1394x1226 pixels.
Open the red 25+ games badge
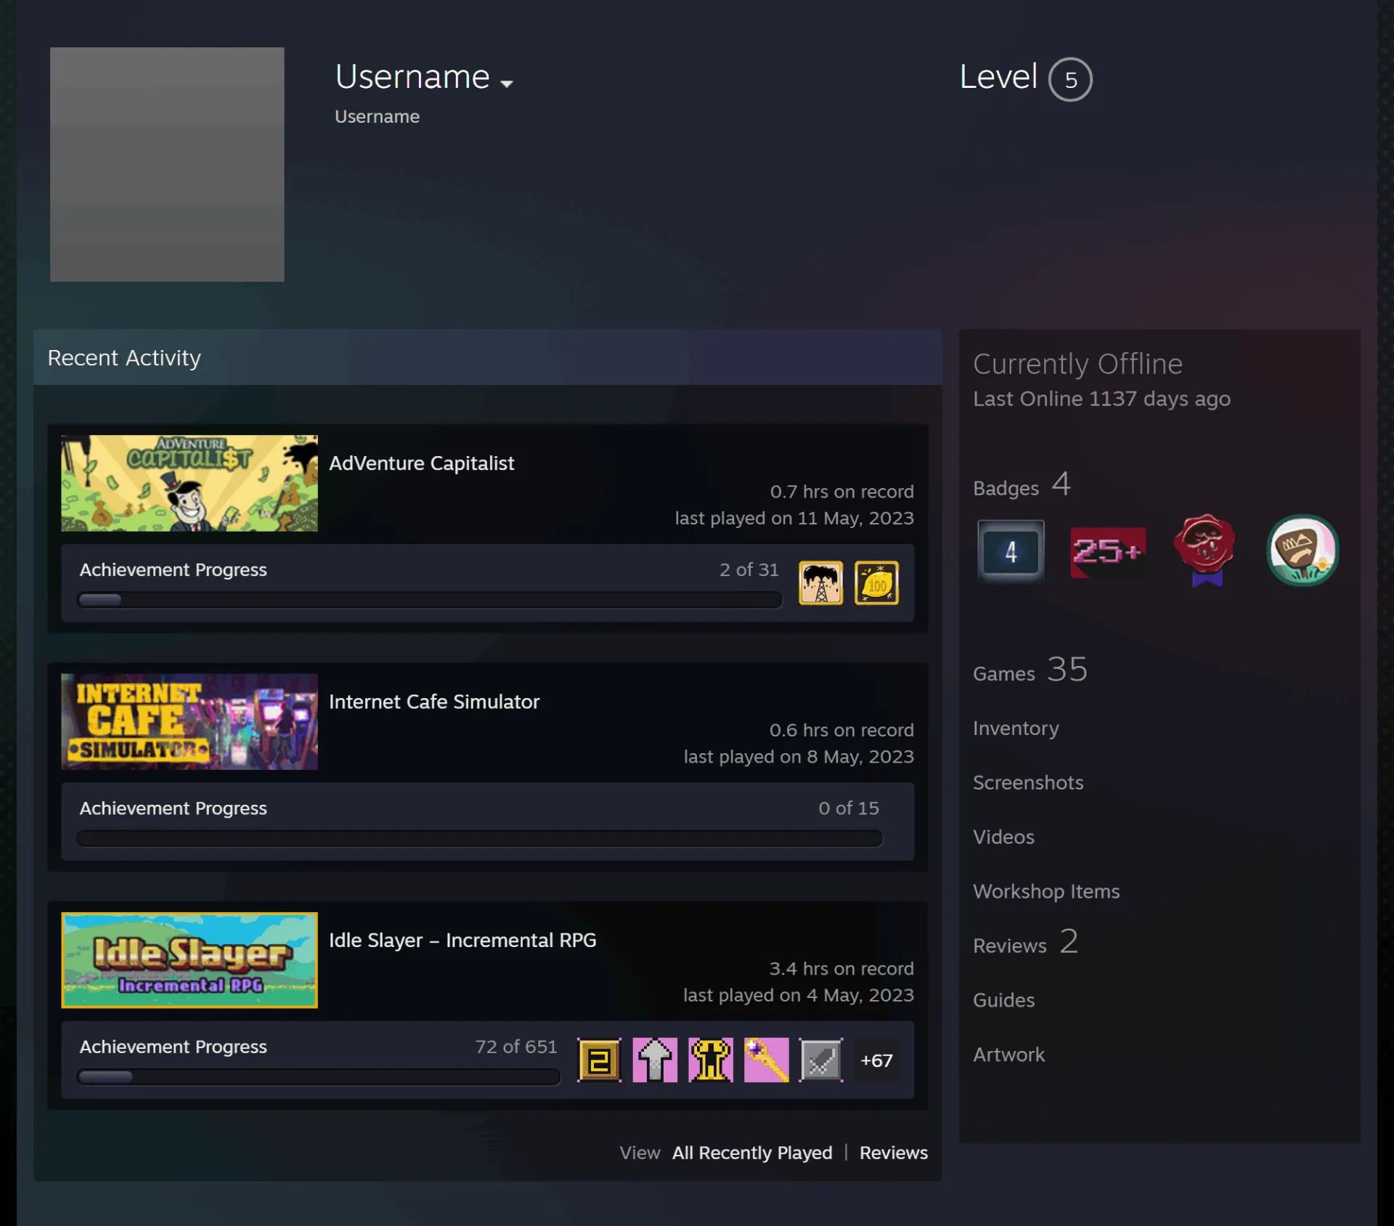click(x=1108, y=553)
